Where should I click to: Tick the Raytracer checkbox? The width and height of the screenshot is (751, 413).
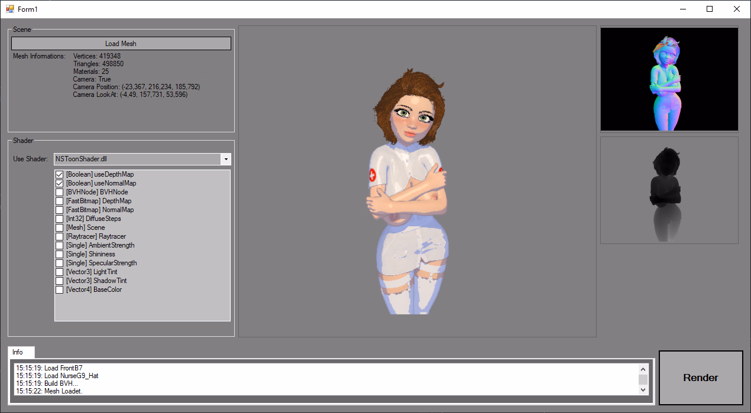point(60,237)
